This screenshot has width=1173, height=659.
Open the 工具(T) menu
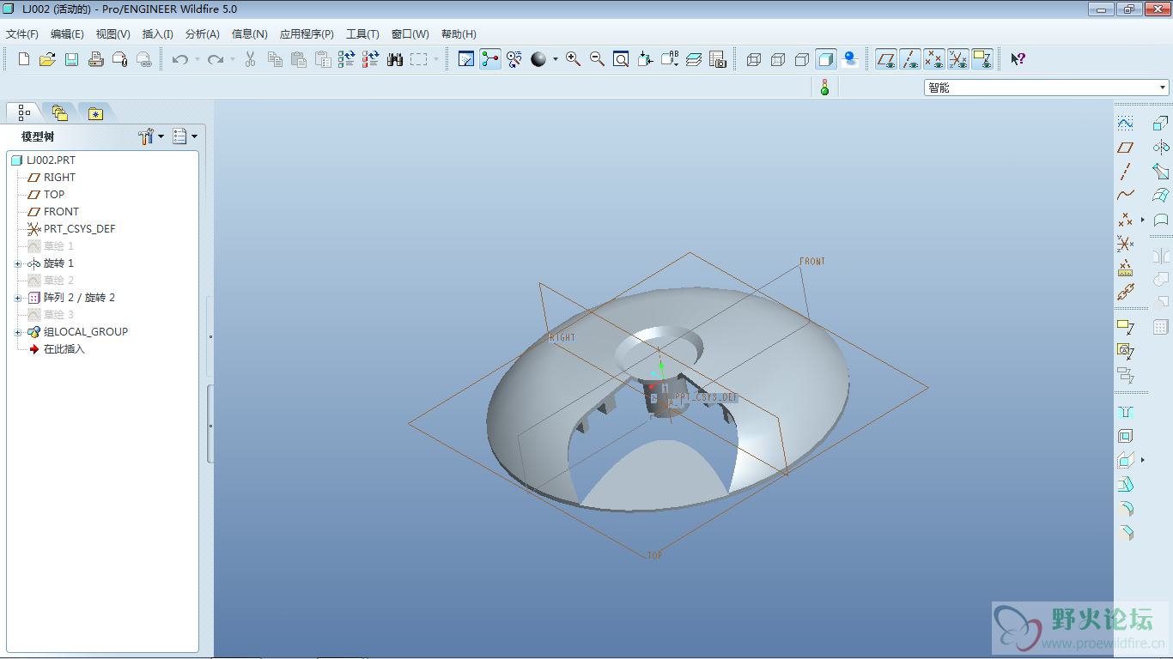coord(362,34)
